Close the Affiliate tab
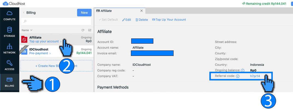The width and height of the screenshot is (293, 111). click(x=141, y=11)
